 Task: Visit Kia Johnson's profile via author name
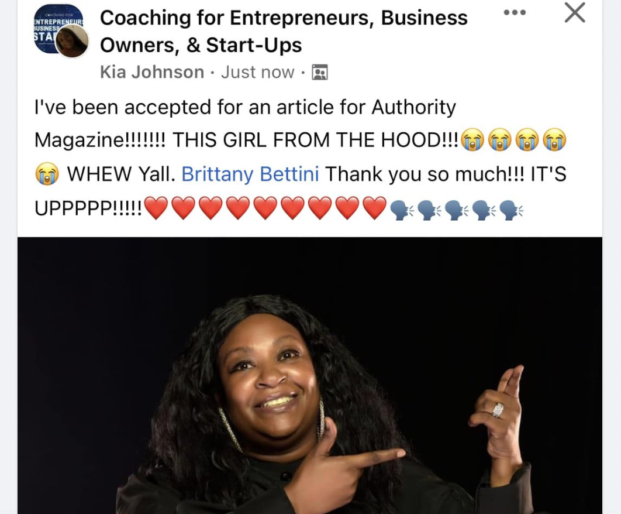click(x=151, y=72)
